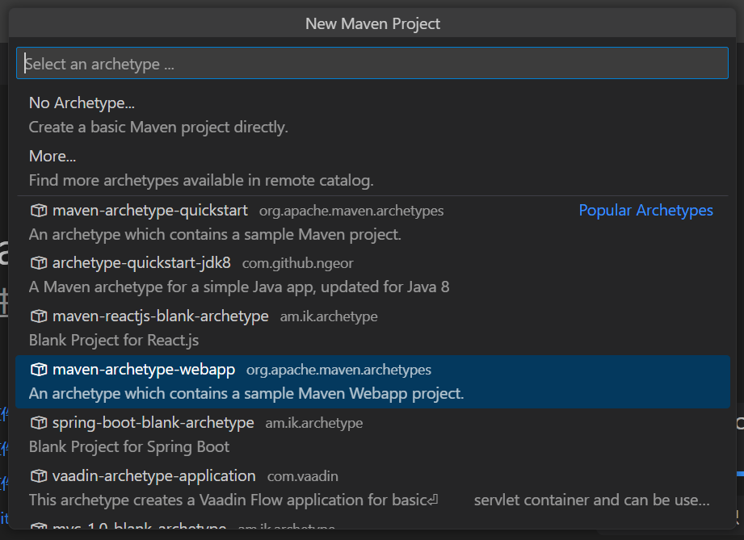The width and height of the screenshot is (744, 540).
Task: Choose the "No Archetype..." option
Action: click(82, 103)
